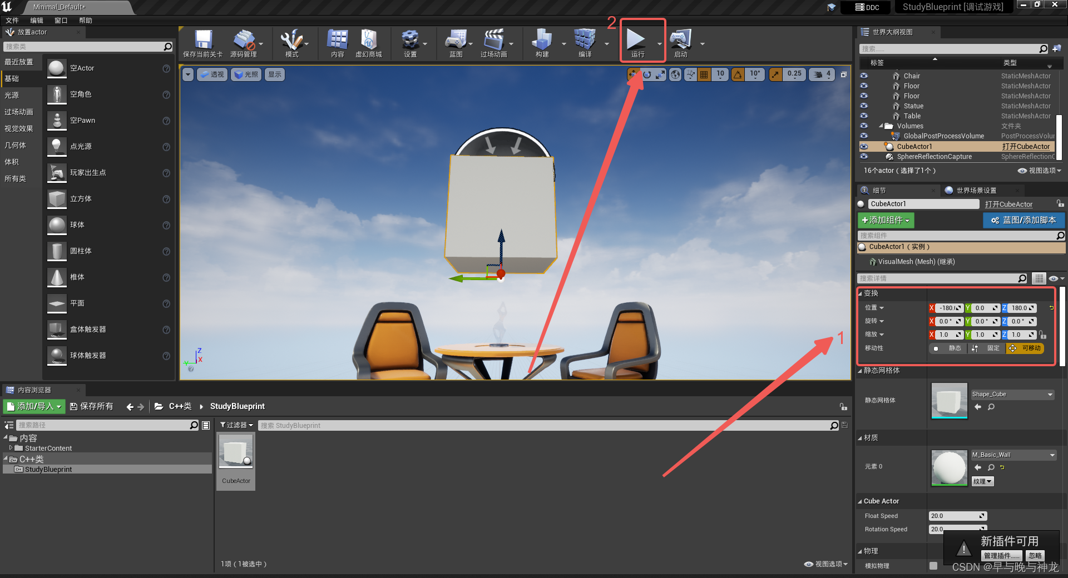Viewport: 1068px width, 578px height.
Task: Open the File (文件) menu
Action: pos(12,21)
